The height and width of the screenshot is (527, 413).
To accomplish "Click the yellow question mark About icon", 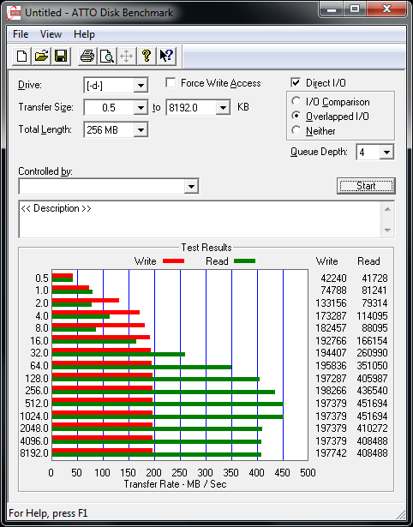I will [x=147, y=56].
